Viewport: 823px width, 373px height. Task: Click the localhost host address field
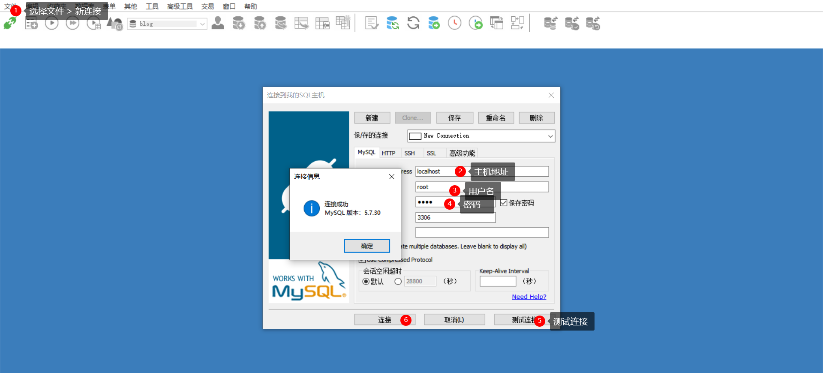[x=482, y=171]
